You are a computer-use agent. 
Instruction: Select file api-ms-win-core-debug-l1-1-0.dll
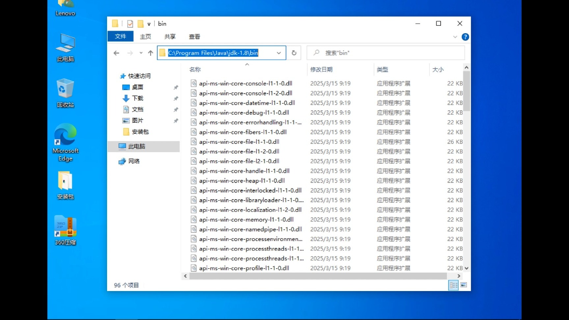tap(244, 113)
